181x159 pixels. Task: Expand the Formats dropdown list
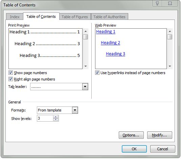coord(75,110)
